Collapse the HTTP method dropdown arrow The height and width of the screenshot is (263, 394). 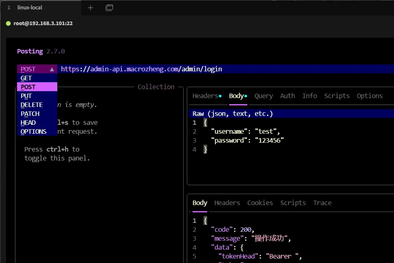tap(52, 69)
